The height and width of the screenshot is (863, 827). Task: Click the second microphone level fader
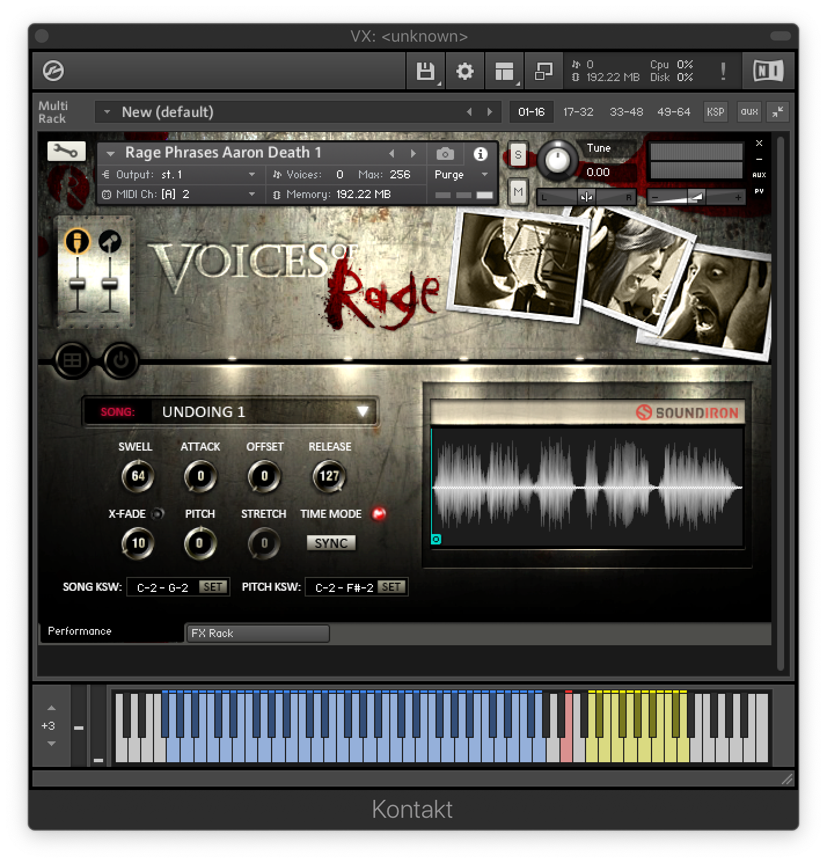(109, 284)
